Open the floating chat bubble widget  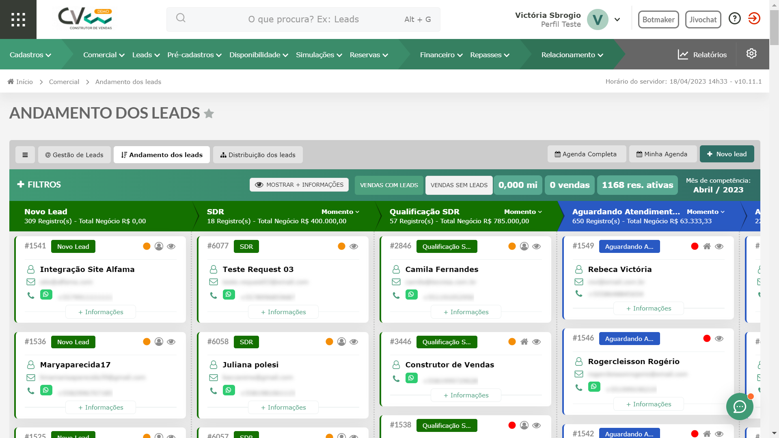739,406
